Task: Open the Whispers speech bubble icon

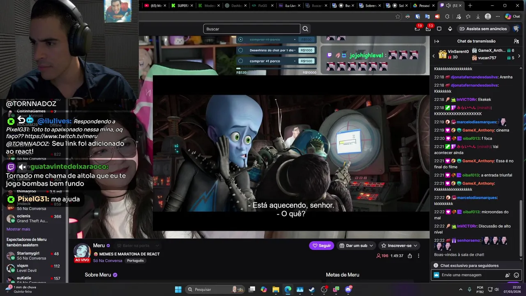Action: pyautogui.click(x=439, y=29)
